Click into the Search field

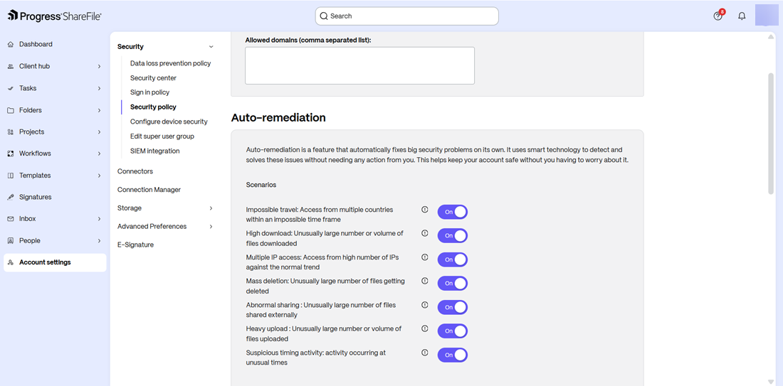(407, 16)
